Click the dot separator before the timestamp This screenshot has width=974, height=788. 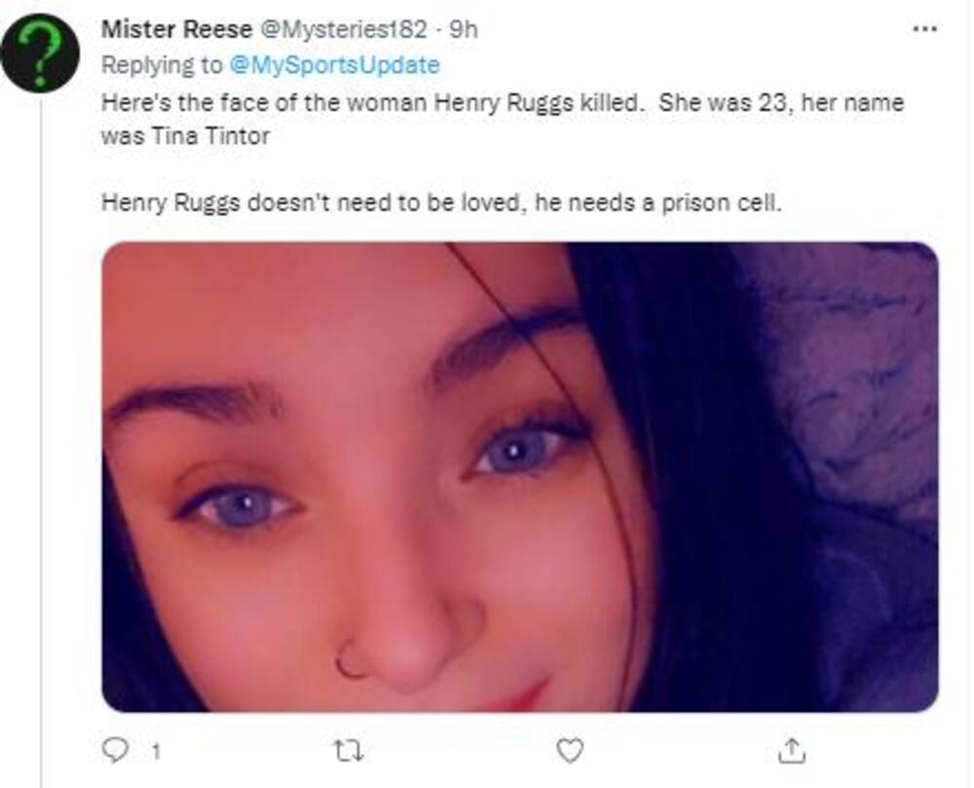click(x=439, y=30)
